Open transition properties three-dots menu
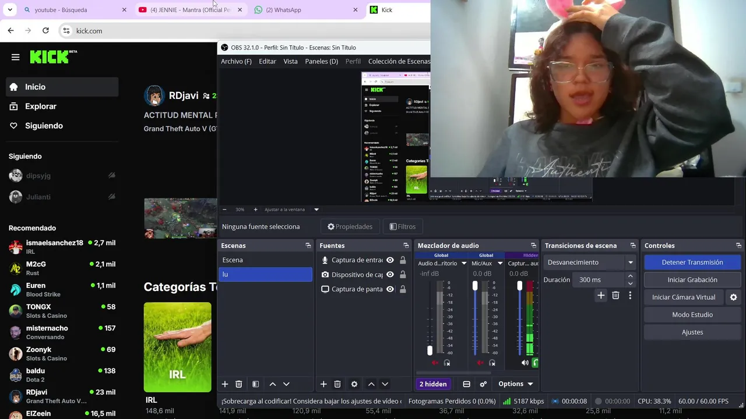 tap(630, 296)
